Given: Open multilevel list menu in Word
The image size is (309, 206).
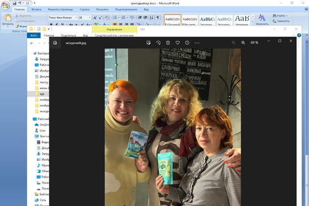Looking at the screenshot, I should pos(132,18).
